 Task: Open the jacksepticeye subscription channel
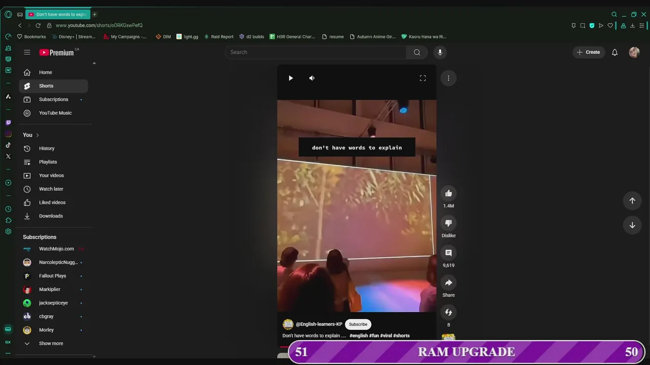click(x=53, y=303)
